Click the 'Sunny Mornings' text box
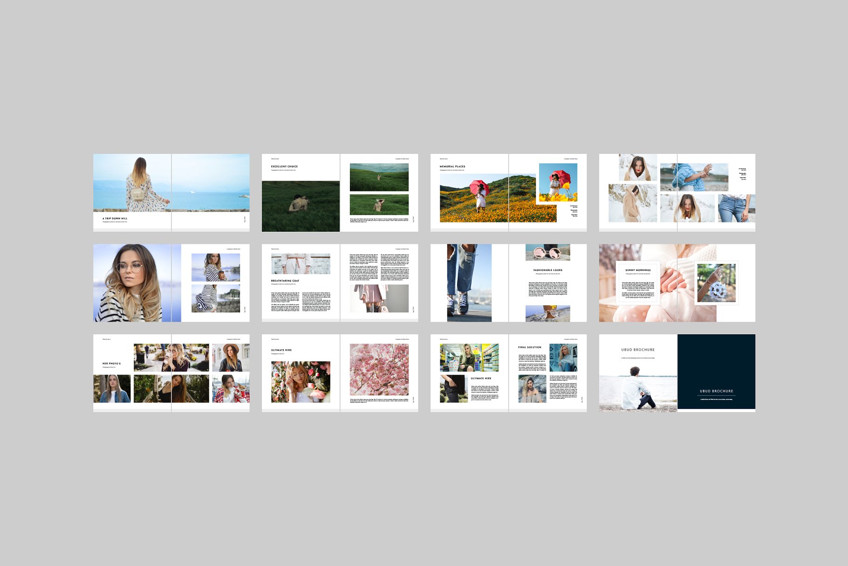 [638, 282]
